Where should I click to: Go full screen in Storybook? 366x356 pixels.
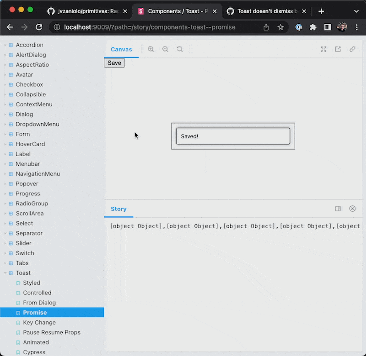[x=323, y=49]
